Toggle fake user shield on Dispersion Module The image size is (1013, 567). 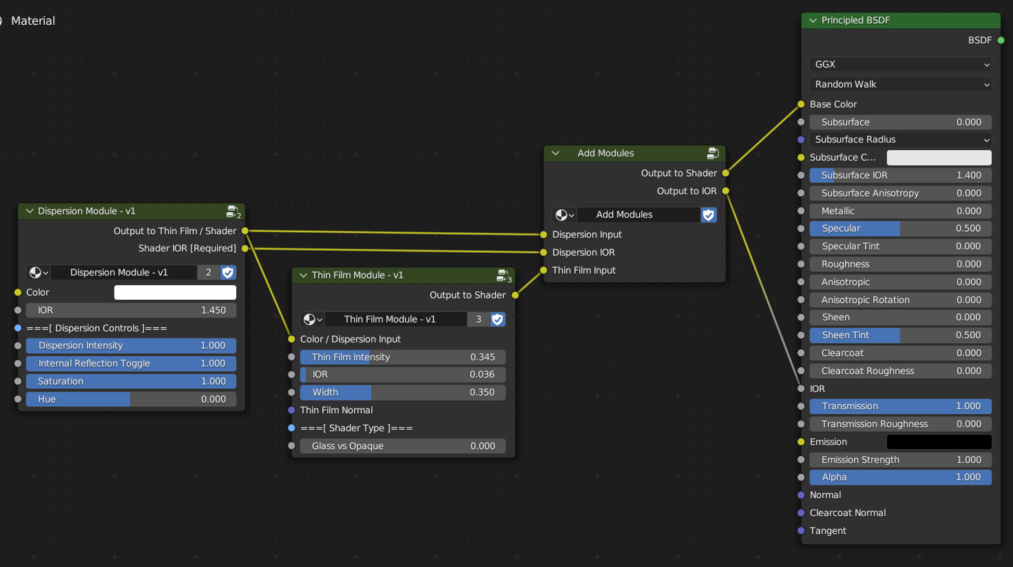(228, 273)
